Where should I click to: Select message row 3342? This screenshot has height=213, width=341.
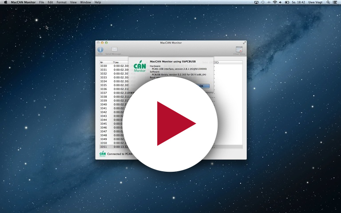[171, 112]
